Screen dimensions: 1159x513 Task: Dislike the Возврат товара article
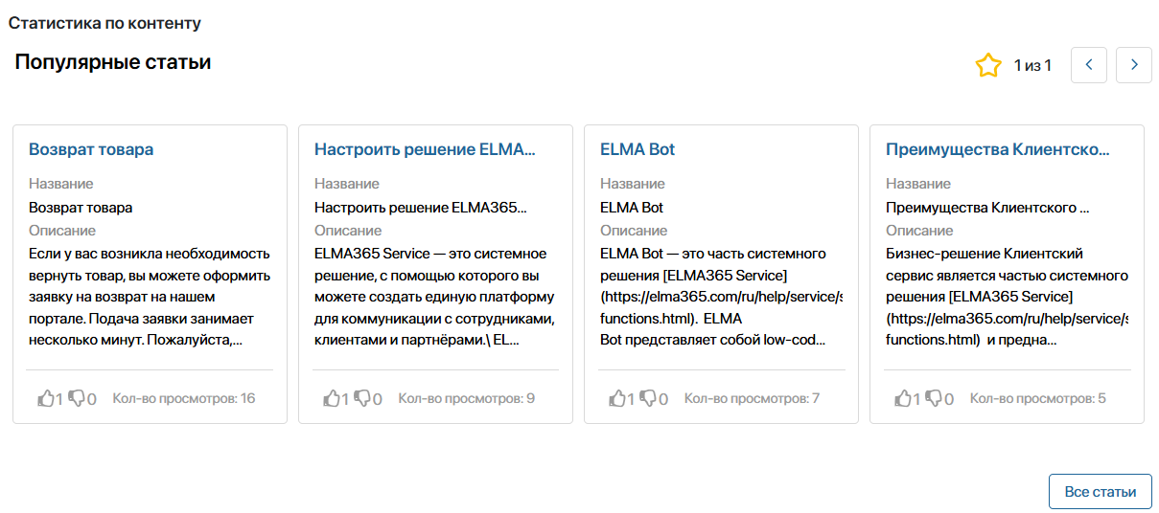click(77, 398)
